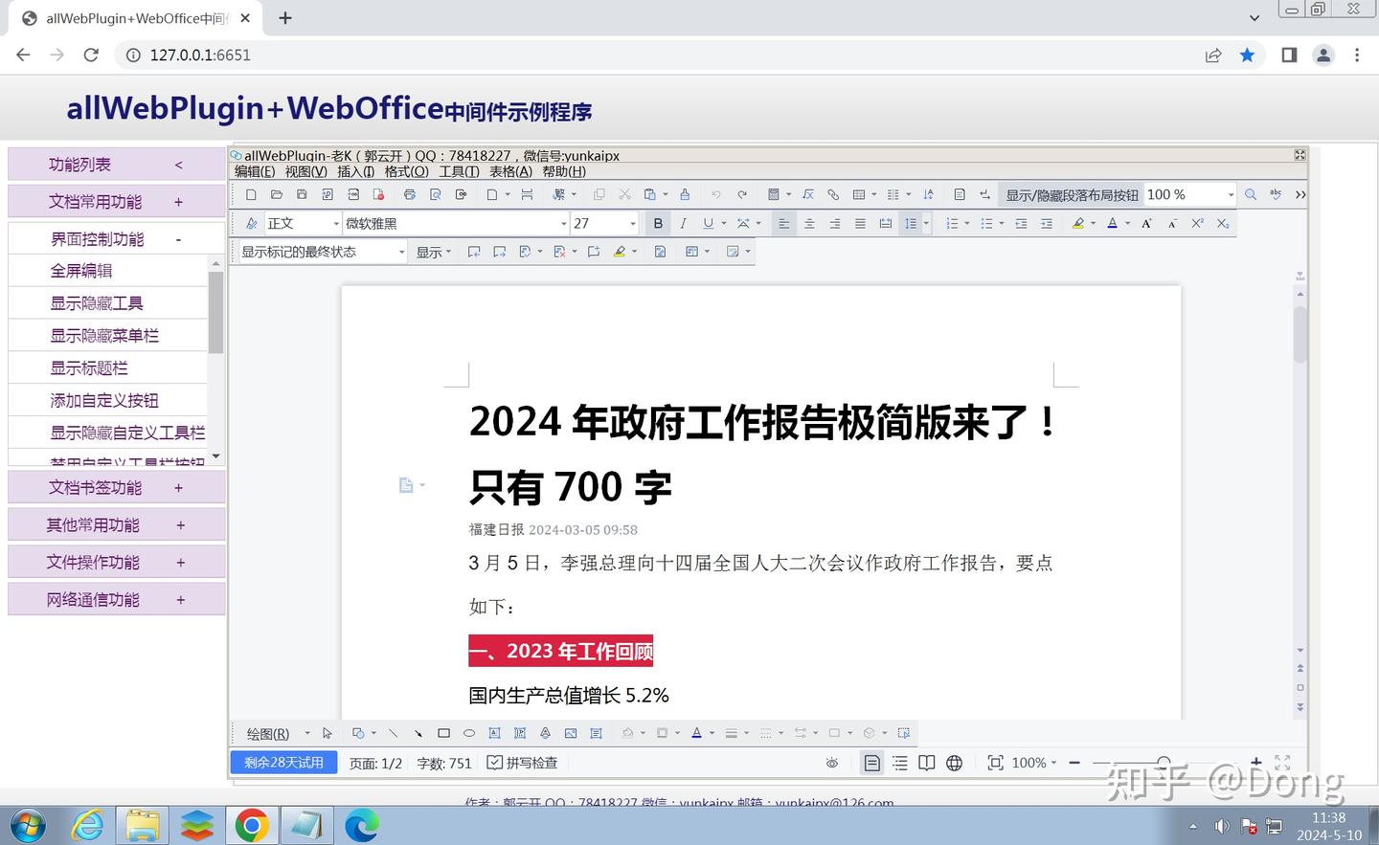
Task: Open the 工具 menu
Action: pos(459,171)
